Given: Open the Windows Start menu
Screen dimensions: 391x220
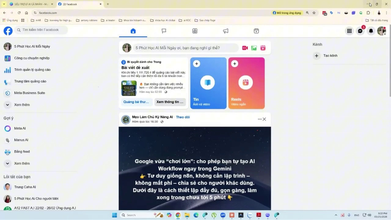Looking at the screenshot, I should pos(115,215).
